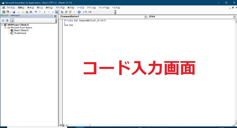The height and width of the screenshot is (128, 237).
Task: Open toolbar options arrow at toolbar end
Action: click(115, 12)
